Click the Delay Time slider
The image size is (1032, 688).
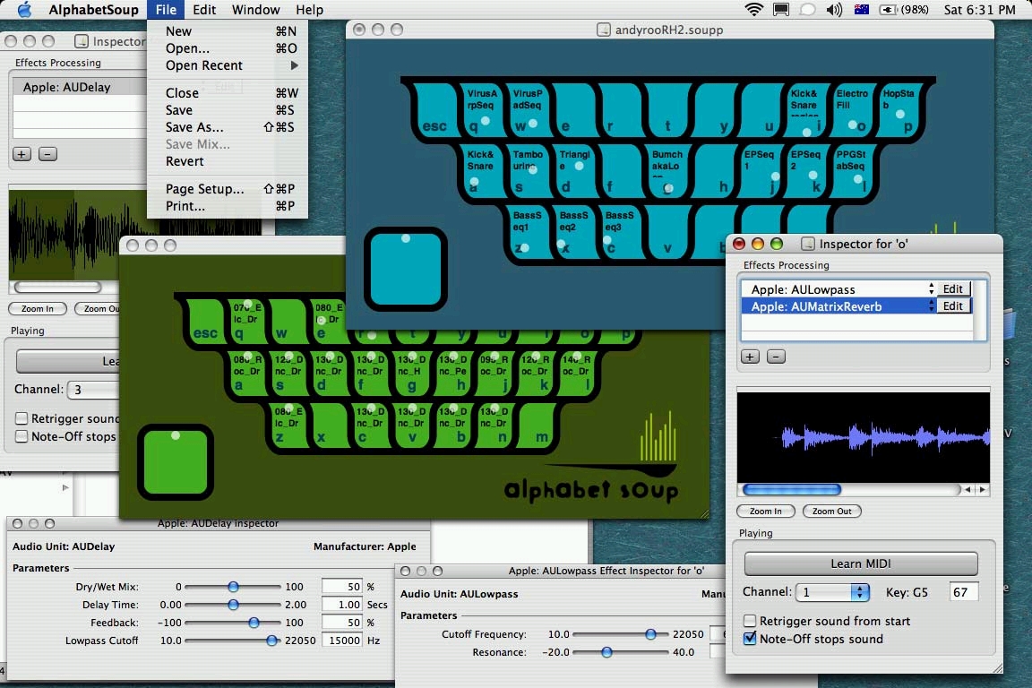point(233,605)
